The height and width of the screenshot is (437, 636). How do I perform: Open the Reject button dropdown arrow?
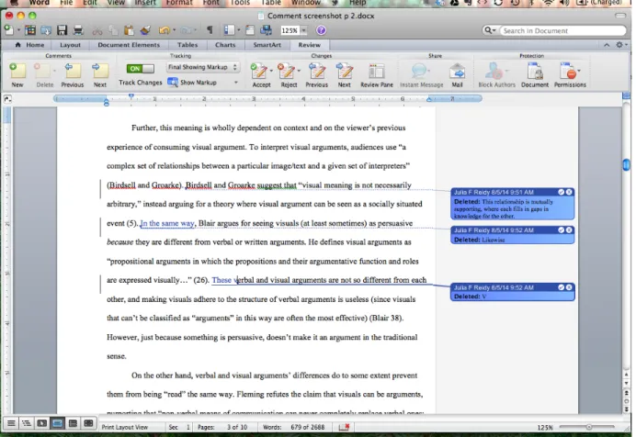pyautogui.click(x=299, y=71)
